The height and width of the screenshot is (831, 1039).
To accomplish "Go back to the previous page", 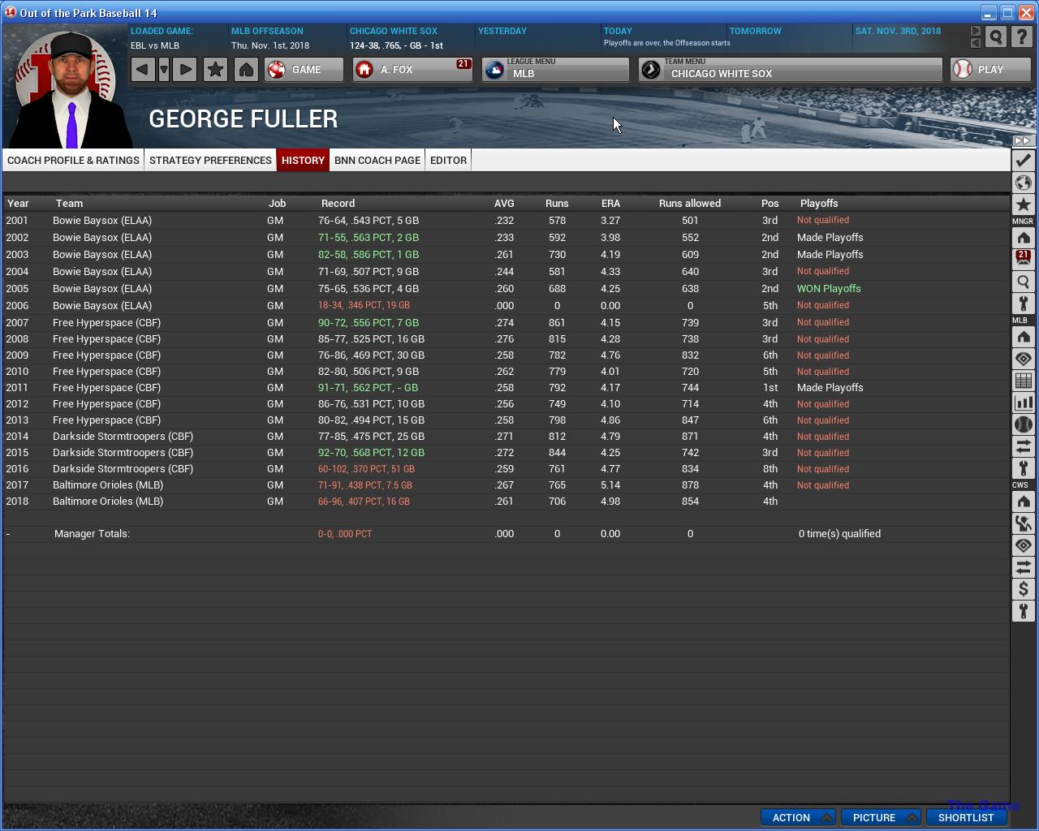I will coord(142,70).
